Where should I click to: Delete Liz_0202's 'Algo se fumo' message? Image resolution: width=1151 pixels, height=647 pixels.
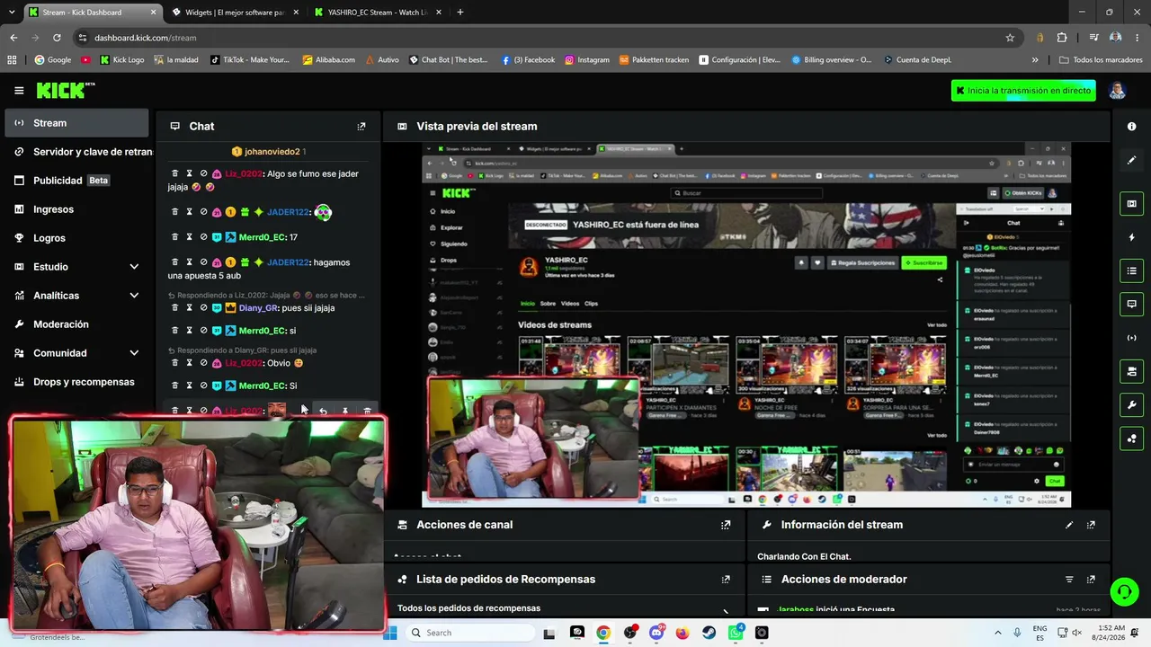[175, 173]
